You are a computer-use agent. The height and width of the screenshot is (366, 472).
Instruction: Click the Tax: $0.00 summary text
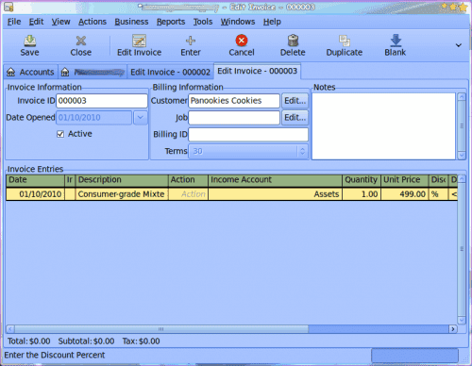coord(141,341)
